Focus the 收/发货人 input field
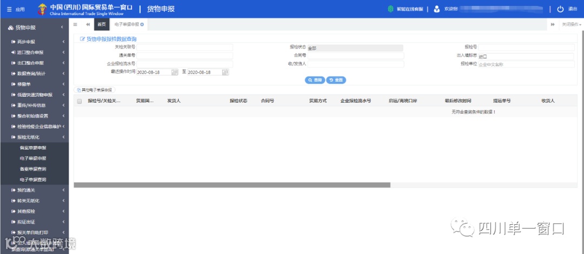This screenshot has width=584, height=254. pos(356,64)
